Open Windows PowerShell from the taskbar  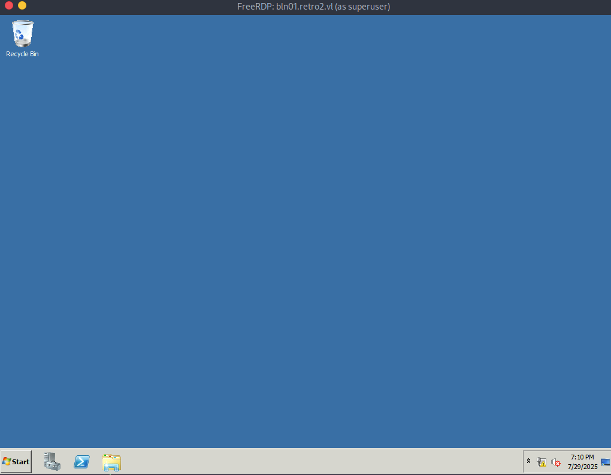point(82,462)
